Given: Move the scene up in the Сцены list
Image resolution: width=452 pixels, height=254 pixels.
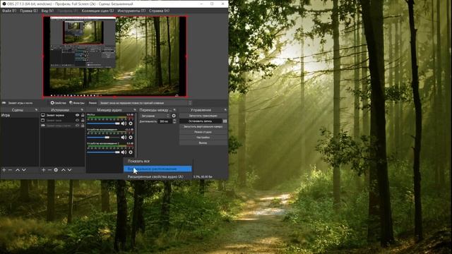Looking at the screenshot, I should (18, 170).
